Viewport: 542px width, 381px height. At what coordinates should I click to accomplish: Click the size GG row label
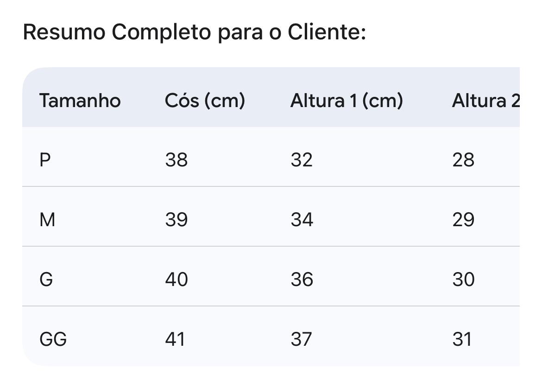tap(53, 339)
